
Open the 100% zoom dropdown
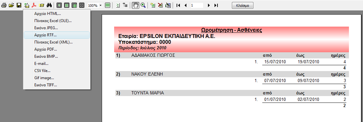(100, 5)
